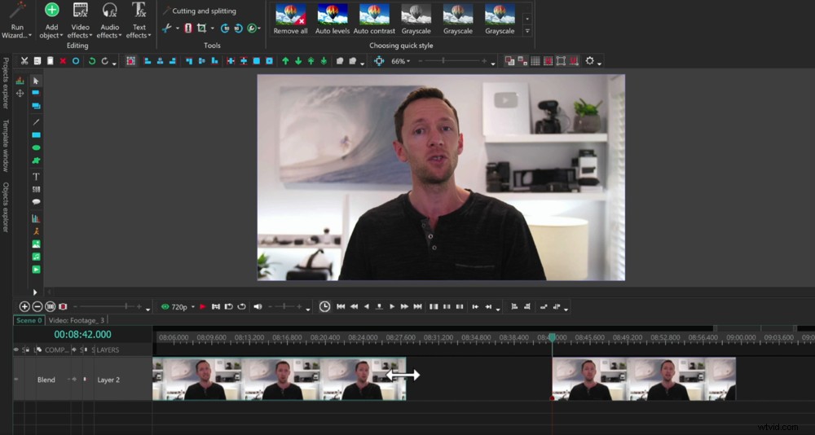Jump to the start with the skip-back control
Image resolution: width=815 pixels, height=435 pixels.
coord(341,306)
